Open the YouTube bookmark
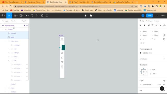 point(15,10)
